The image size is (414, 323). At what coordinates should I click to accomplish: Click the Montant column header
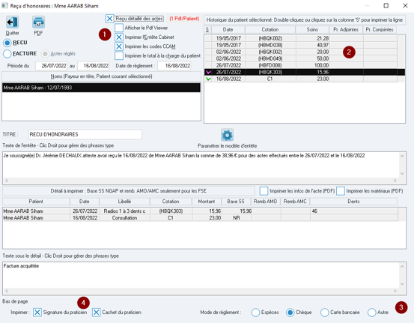pos(207,202)
